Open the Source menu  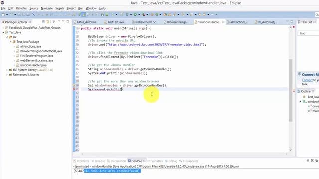tap(34, 8)
